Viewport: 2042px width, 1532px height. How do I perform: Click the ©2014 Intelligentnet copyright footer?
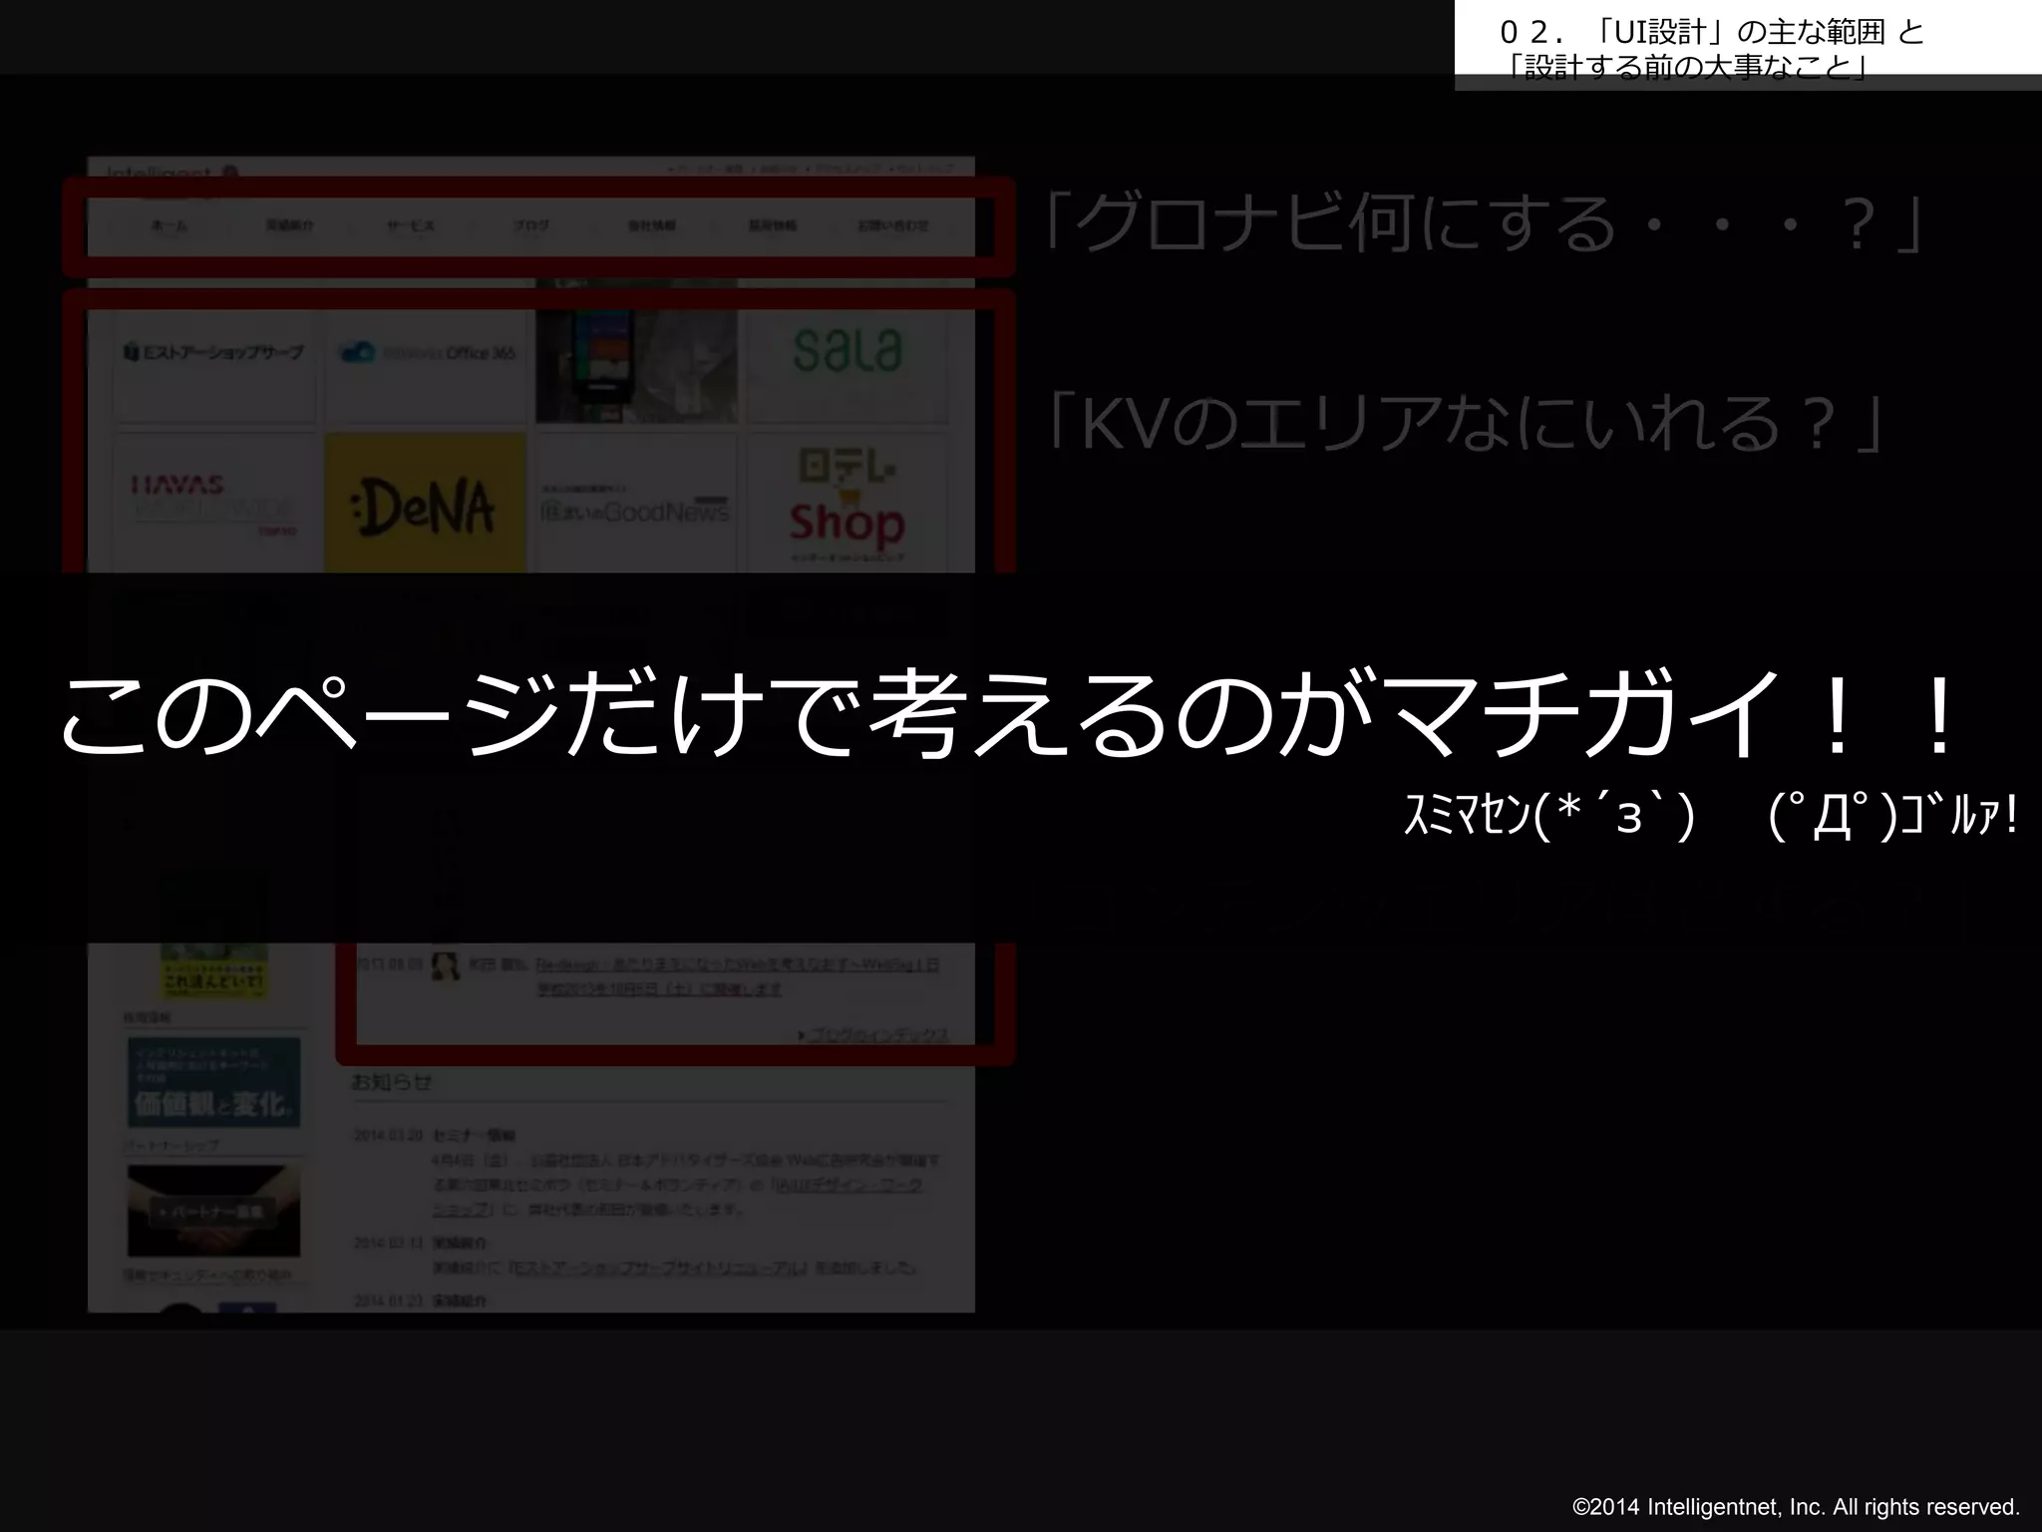(1796, 1506)
